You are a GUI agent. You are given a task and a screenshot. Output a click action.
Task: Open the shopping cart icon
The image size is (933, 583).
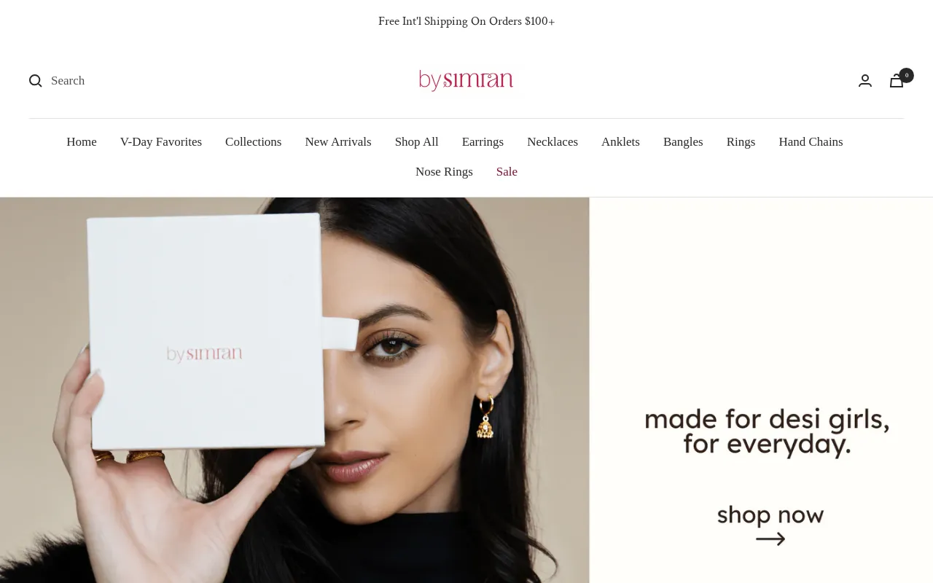click(x=897, y=81)
